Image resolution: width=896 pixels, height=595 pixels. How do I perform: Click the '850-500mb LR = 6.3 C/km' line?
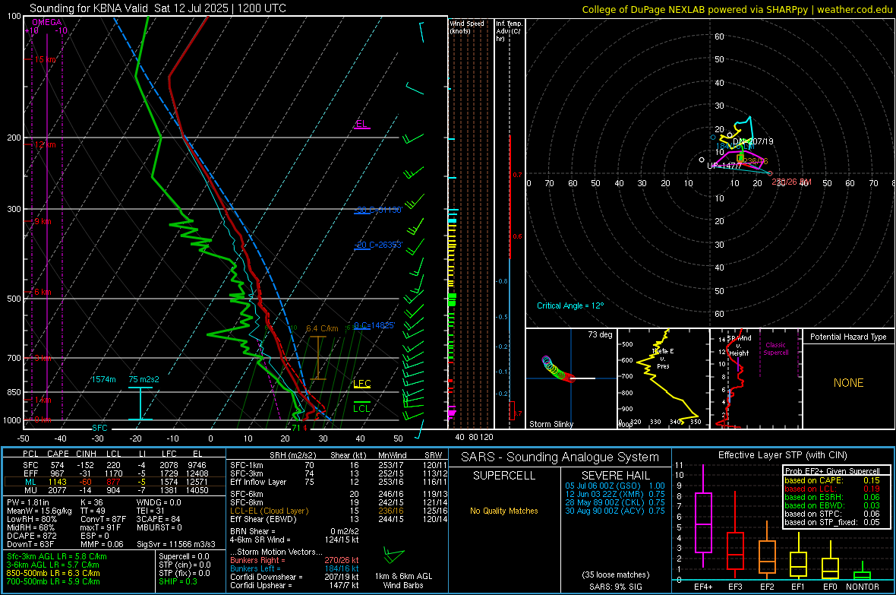[x=53, y=573]
